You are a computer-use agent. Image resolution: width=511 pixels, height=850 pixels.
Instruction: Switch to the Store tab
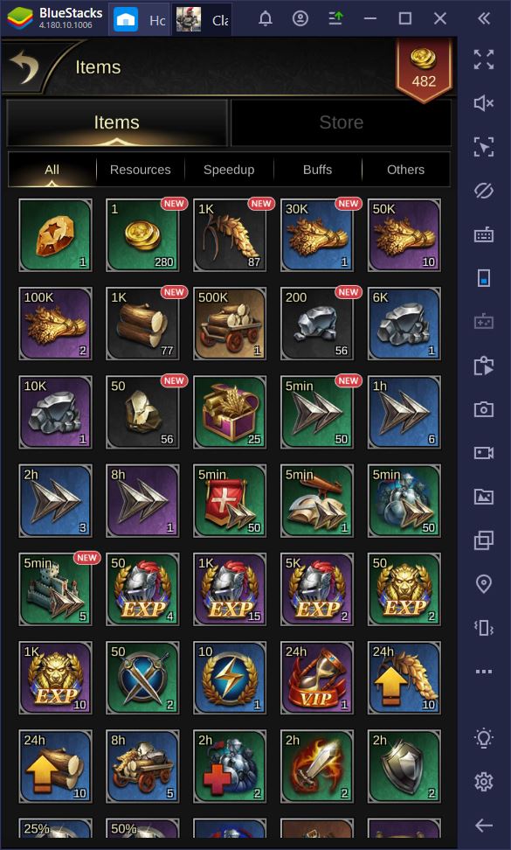[x=341, y=122]
